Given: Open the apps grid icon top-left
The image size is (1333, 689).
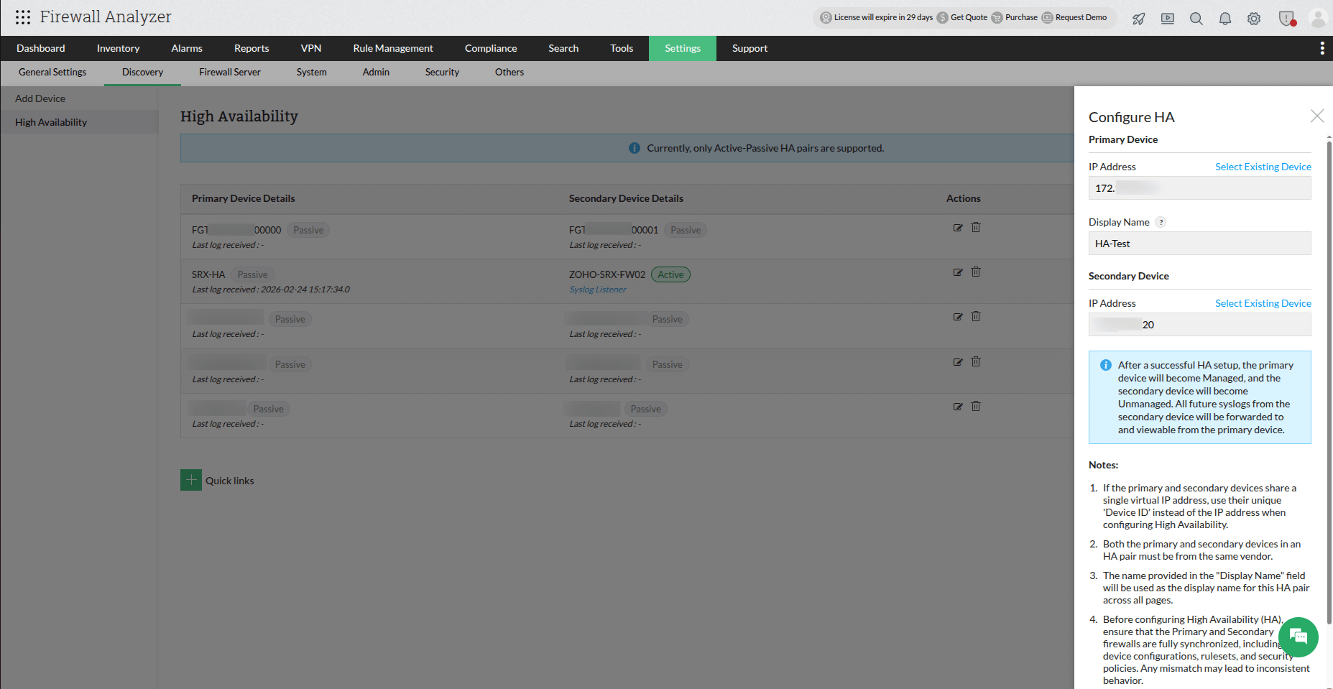Looking at the screenshot, I should pos(23,17).
